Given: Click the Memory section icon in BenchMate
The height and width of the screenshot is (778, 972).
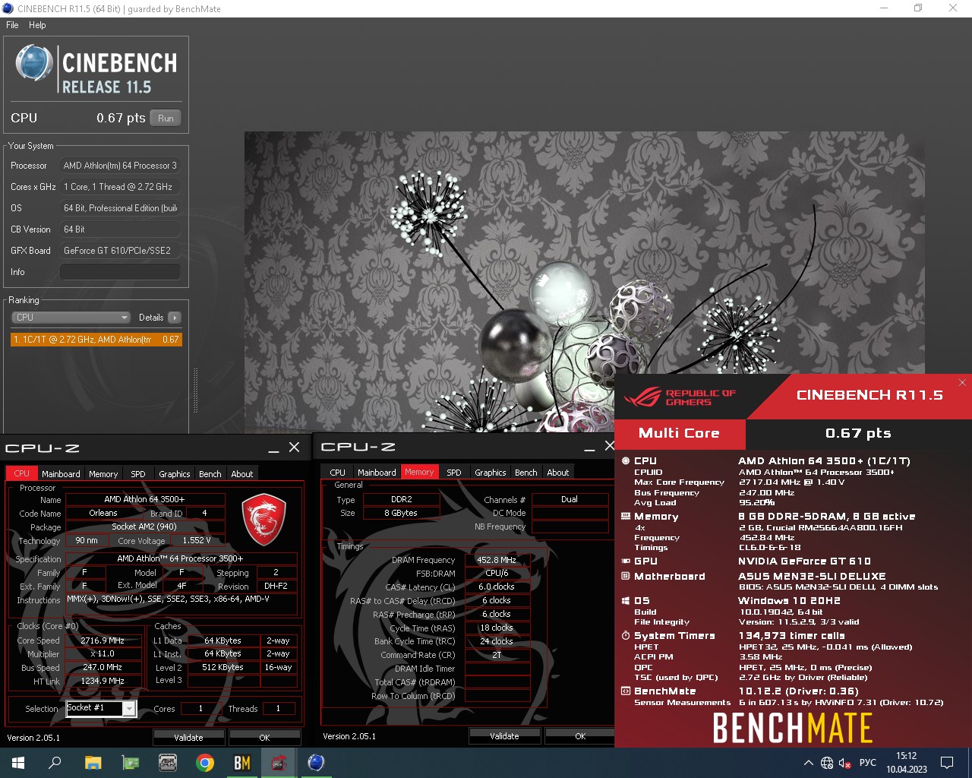Looking at the screenshot, I should (x=626, y=516).
